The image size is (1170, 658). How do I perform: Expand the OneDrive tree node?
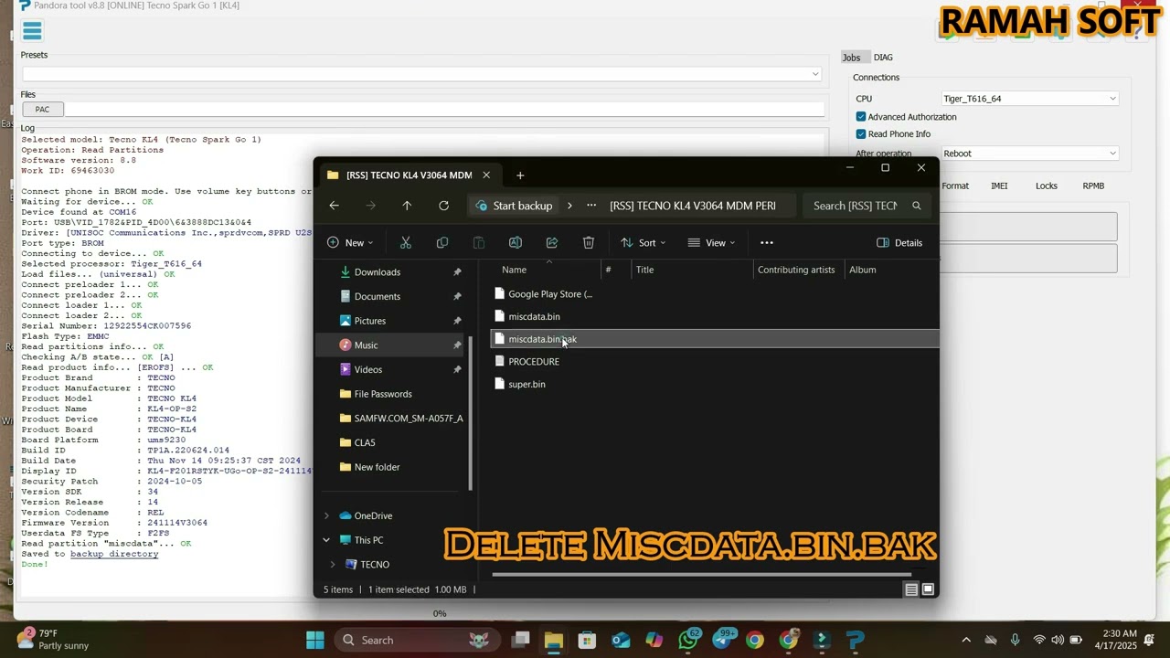(326, 516)
